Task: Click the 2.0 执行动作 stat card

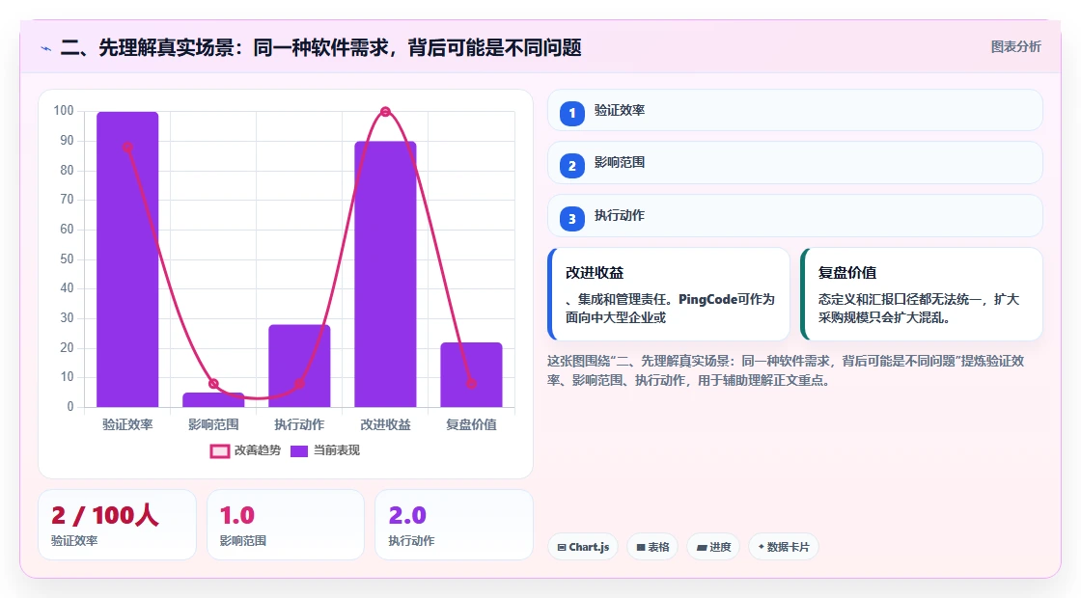Action: 454,525
